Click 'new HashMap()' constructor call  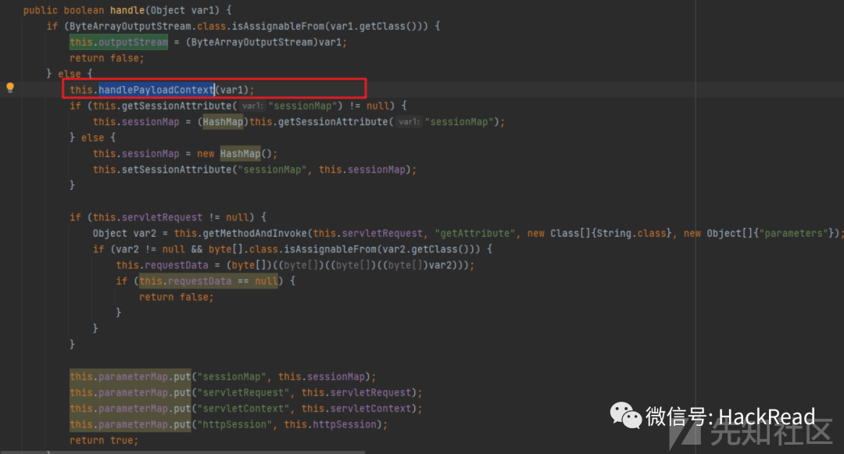point(234,154)
